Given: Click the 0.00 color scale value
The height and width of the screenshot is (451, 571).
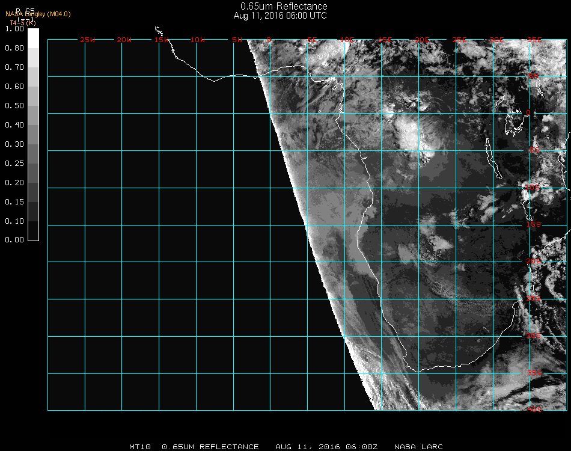Looking at the screenshot, I should click(x=14, y=240).
